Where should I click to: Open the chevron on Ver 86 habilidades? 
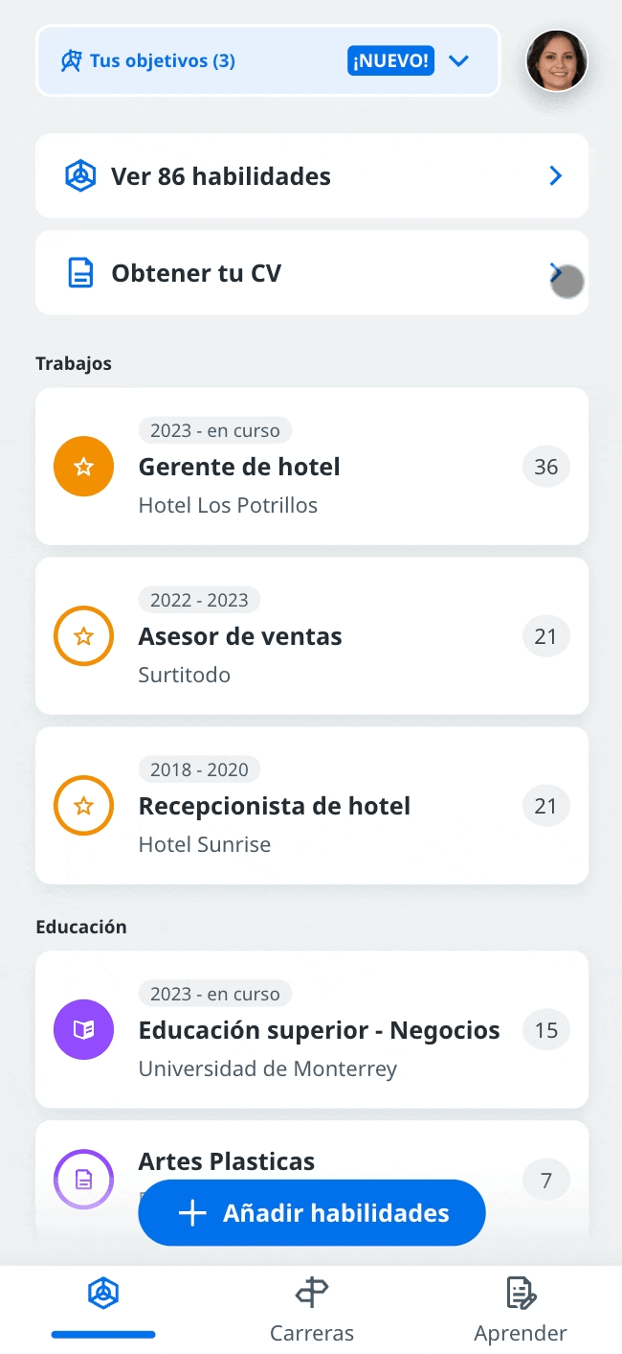[x=556, y=176]
